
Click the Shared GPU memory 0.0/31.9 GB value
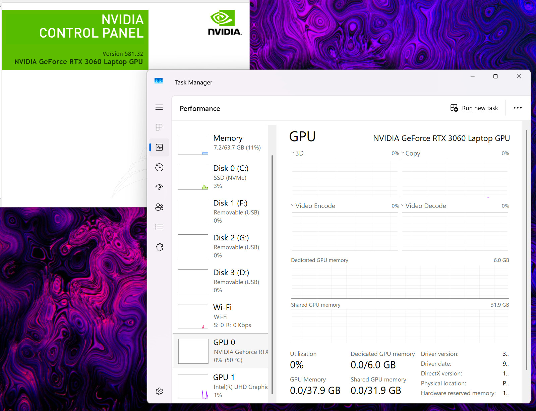(376, 391)
